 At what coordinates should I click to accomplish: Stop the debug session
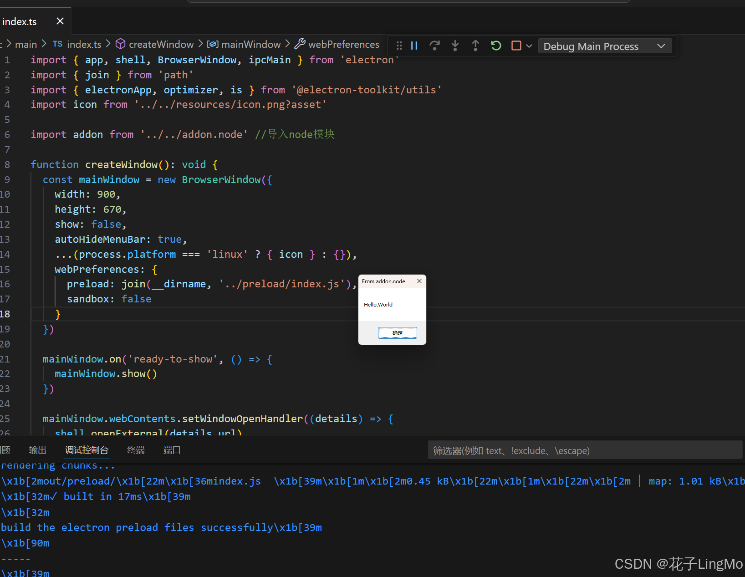coord(516,46)
